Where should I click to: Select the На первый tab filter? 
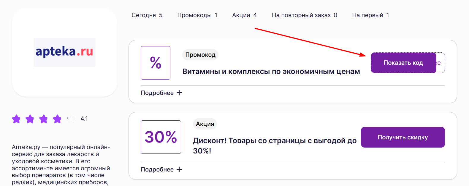click(x=370, y=15)
